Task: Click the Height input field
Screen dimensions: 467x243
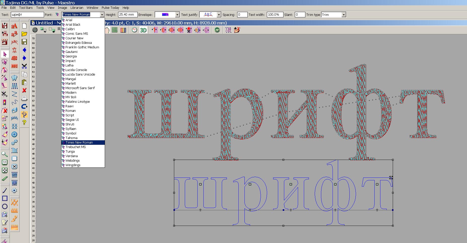Action: [x=128, y=15]
